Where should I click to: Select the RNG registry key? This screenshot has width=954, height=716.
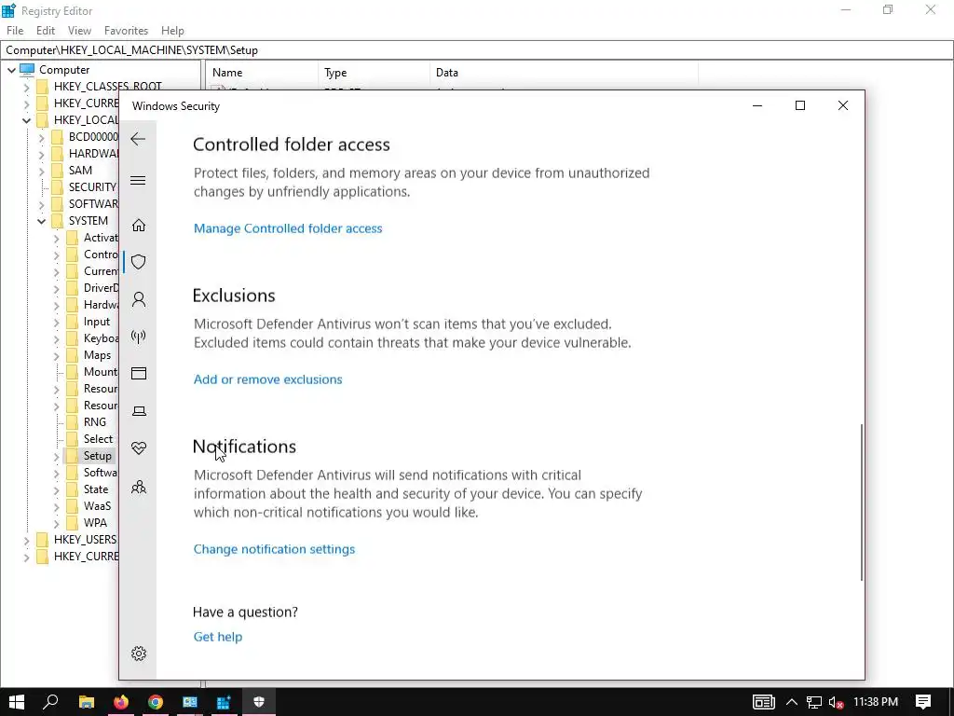pos(95,422)
